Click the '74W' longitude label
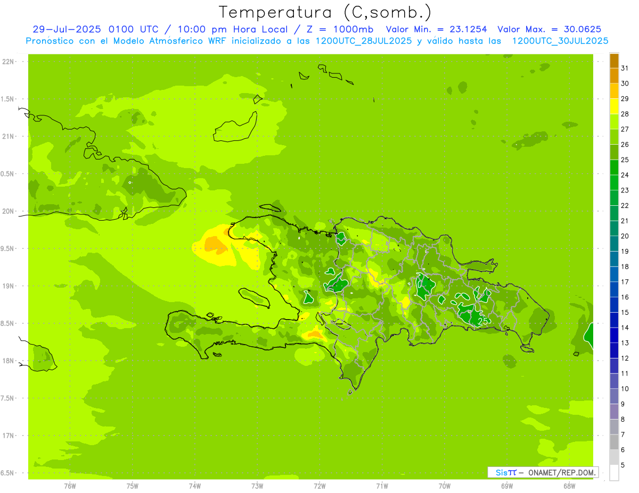The height and width of the screenshot is (493, 639). (195, 486)
